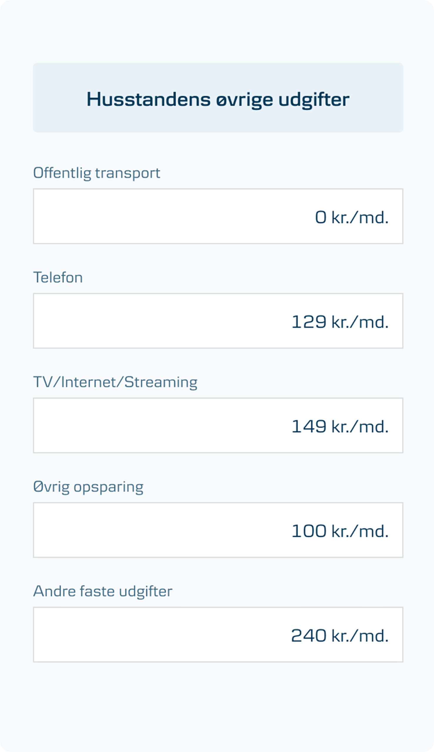Click the "Husstandens øvrige udgifter" heading
This screenshot has height=752, width=434.
(x=218, y=99)
